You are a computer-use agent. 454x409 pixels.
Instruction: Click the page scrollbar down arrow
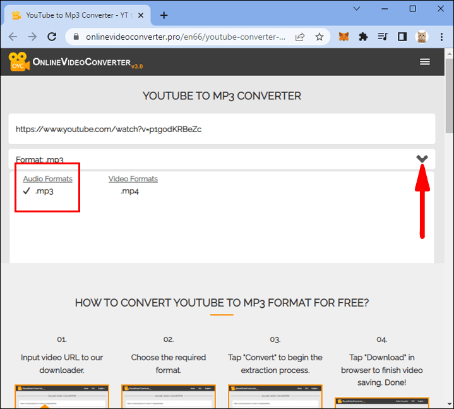click(450, 403)
